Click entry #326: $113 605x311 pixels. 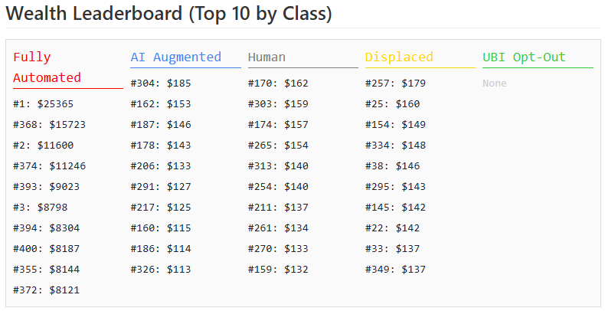coord(161,270)
